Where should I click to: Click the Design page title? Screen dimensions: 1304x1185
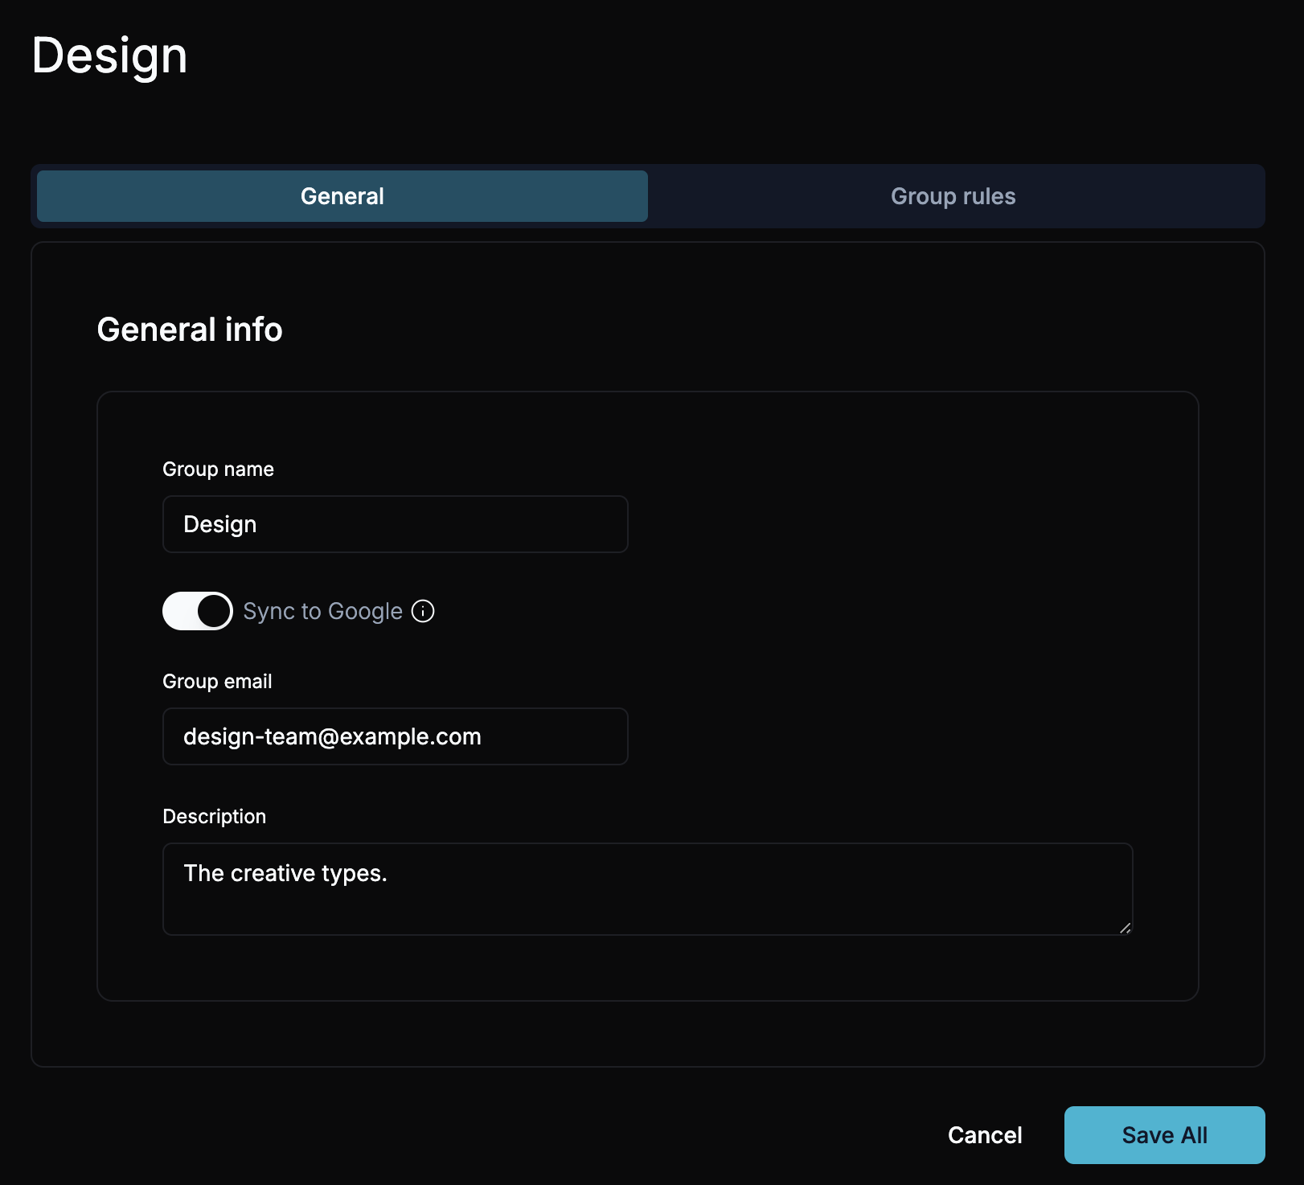coord(109,55)
